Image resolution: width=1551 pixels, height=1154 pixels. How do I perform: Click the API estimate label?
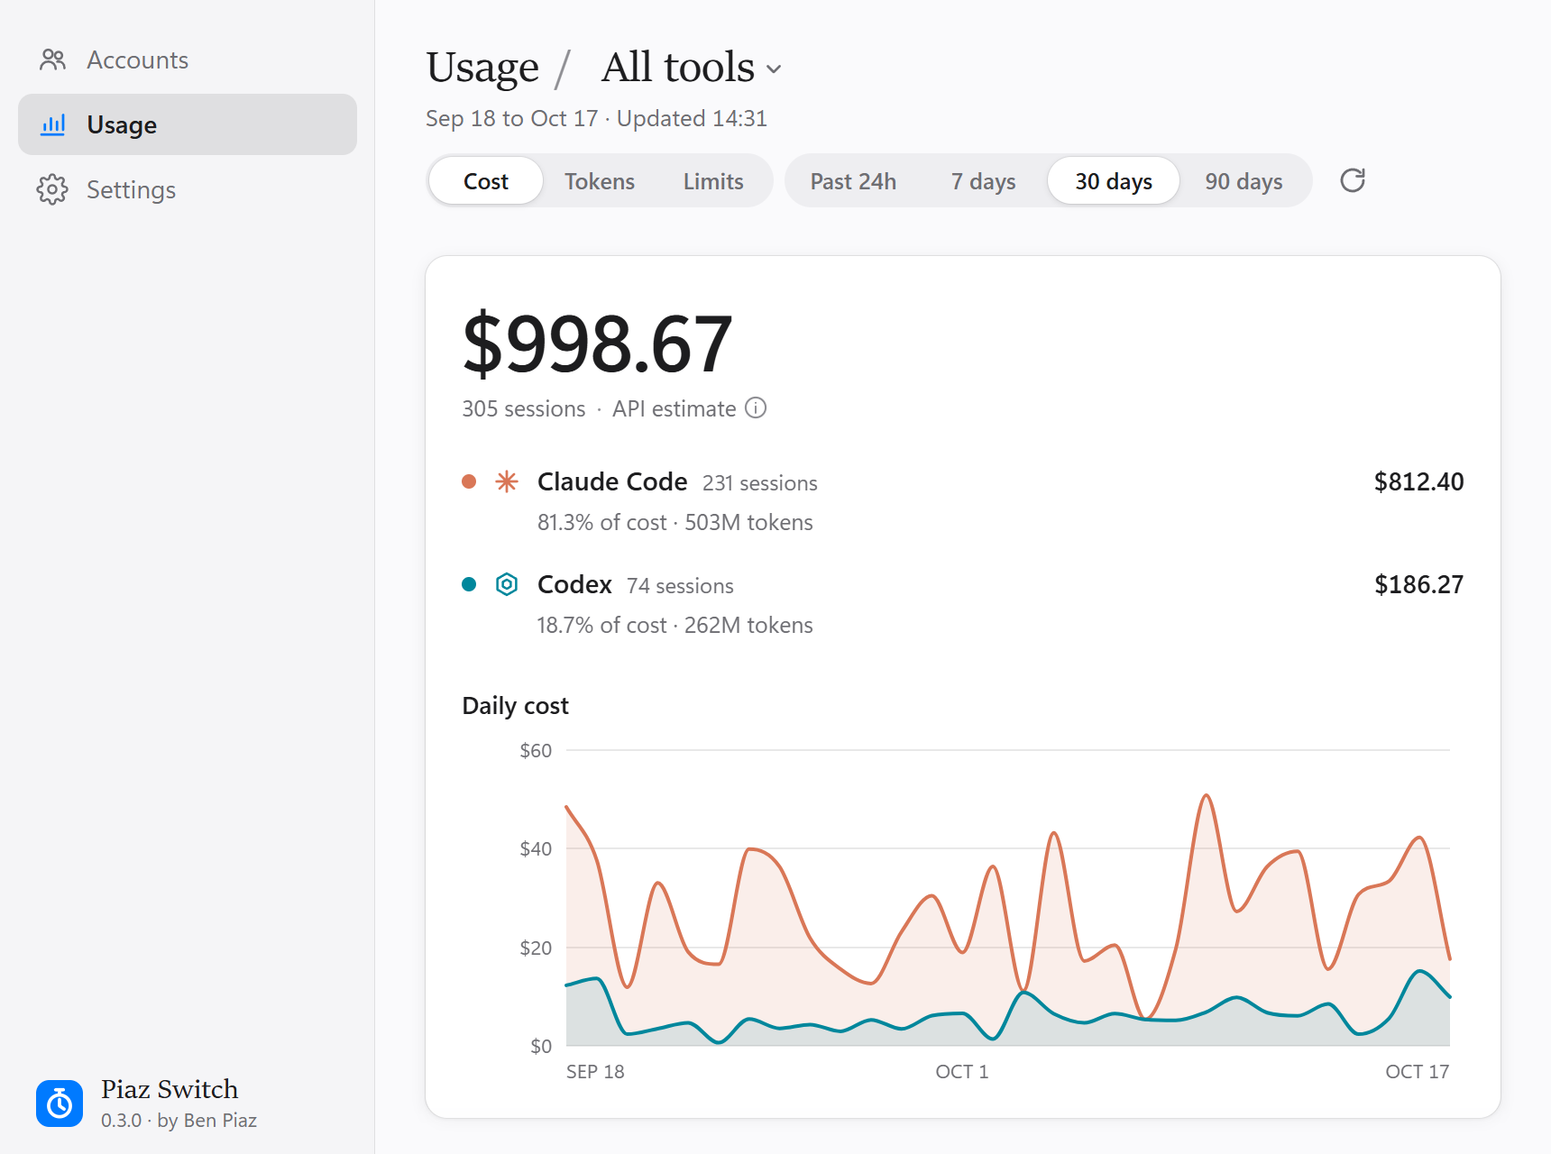(x=675, y=408)
